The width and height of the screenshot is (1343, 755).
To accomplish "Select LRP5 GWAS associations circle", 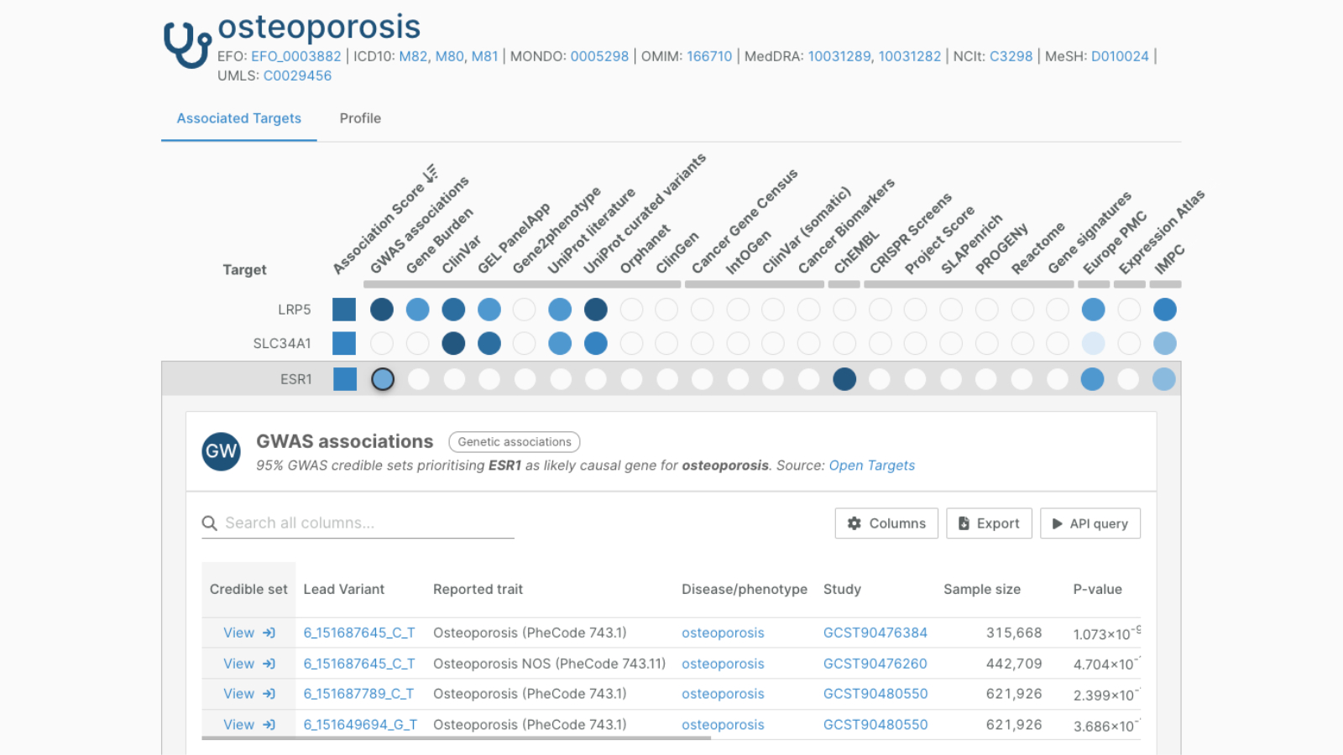I will click(382, 310).
